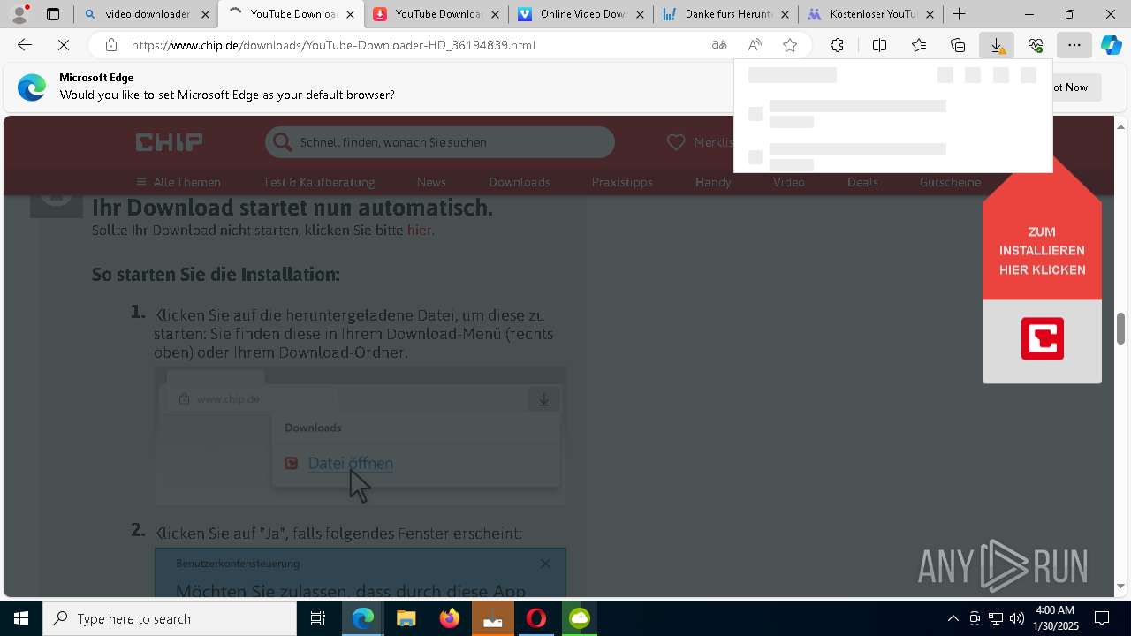Open the Windows Start menu
This screenshot has height=636, width=1131.
[21, 618]
